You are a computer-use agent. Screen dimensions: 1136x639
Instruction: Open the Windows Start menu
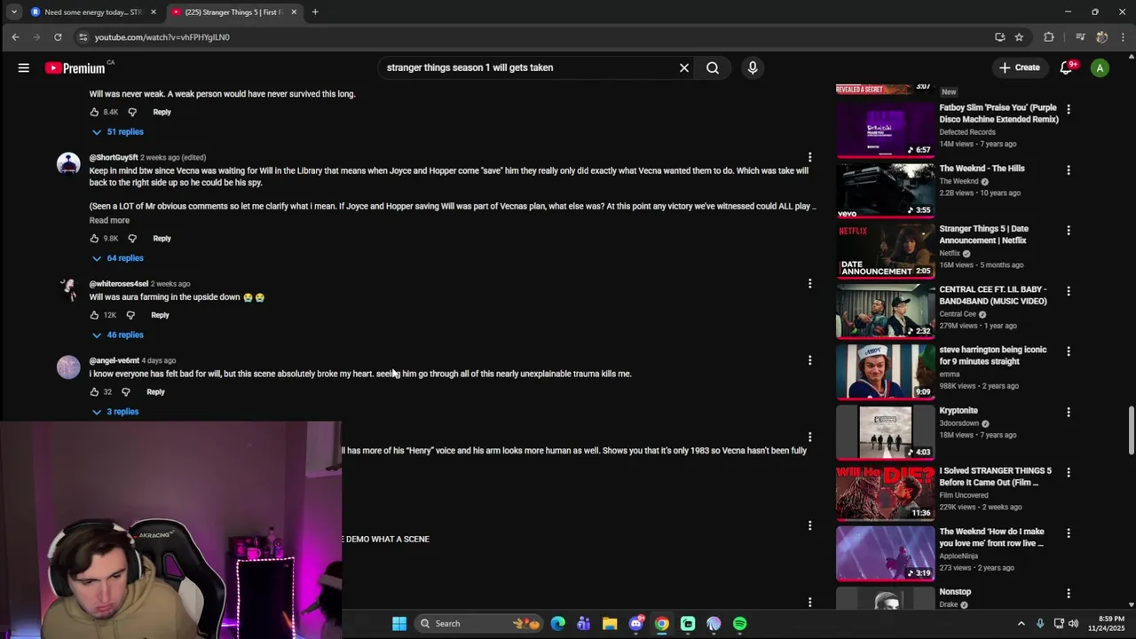pyautogui.click(x=399, y=624)
